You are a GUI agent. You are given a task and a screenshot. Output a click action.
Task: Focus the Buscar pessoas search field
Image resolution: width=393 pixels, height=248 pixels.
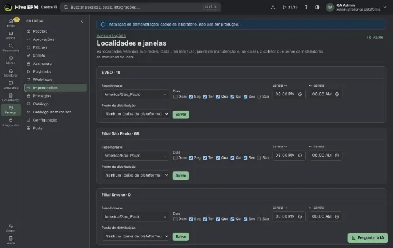(x=141, y=7)
